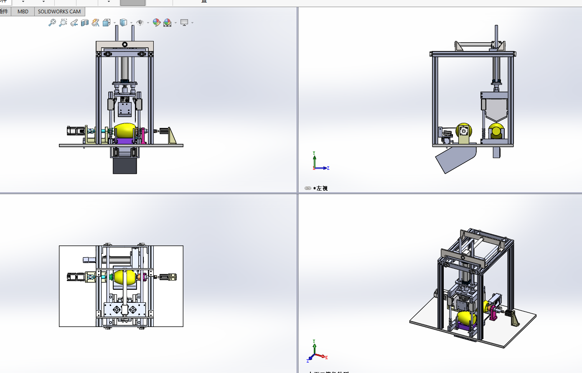Toggle Hide/Show Items eye icon
Image resolution: width=582 pixels, height=373 pixels.
140,23
